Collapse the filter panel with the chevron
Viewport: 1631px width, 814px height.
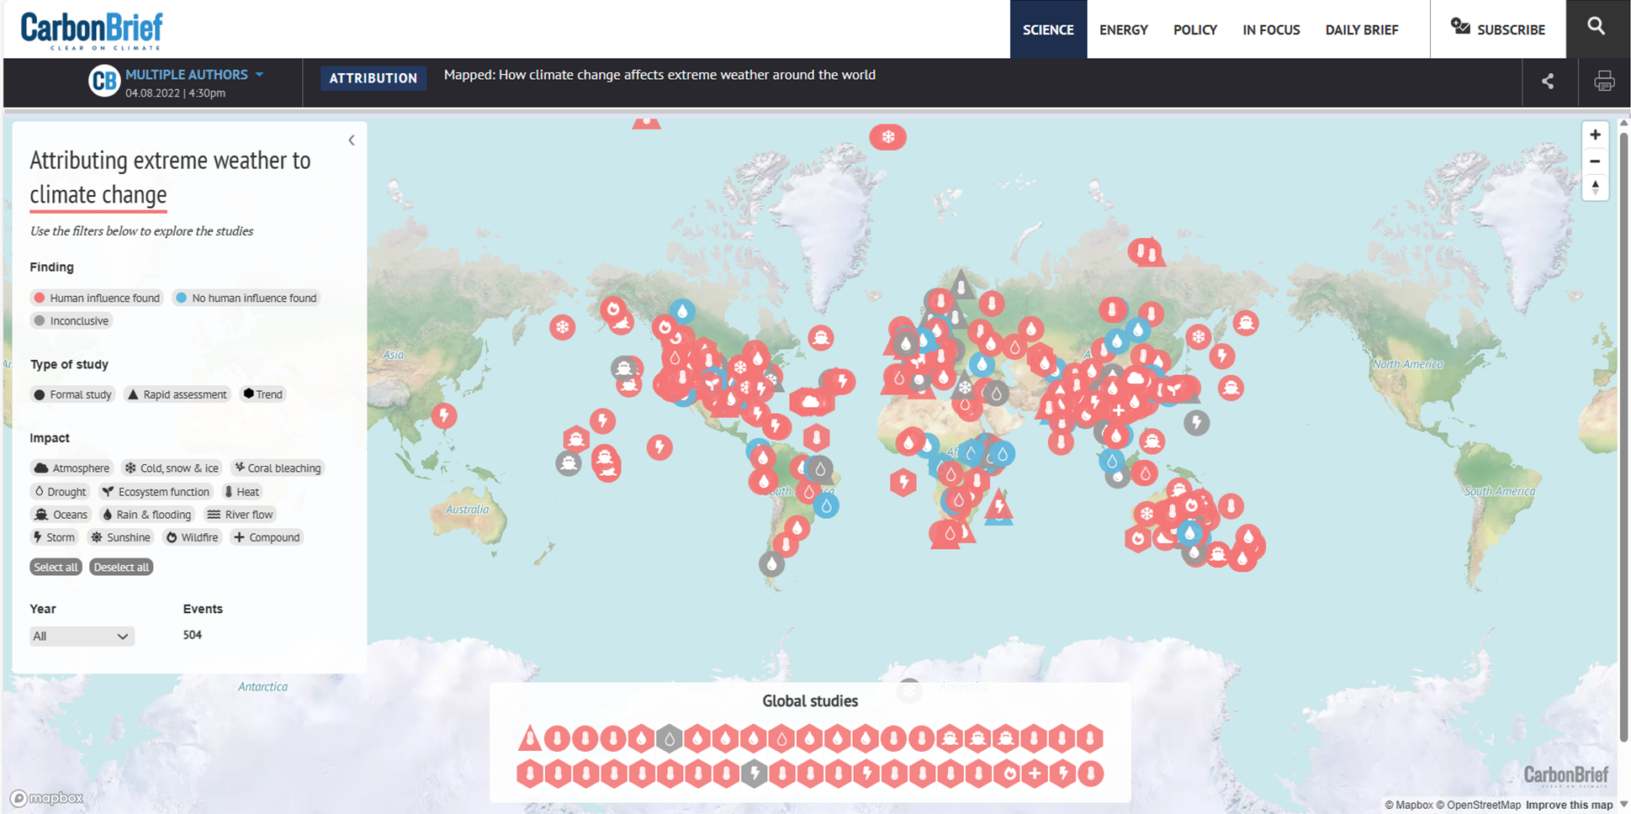352,140
